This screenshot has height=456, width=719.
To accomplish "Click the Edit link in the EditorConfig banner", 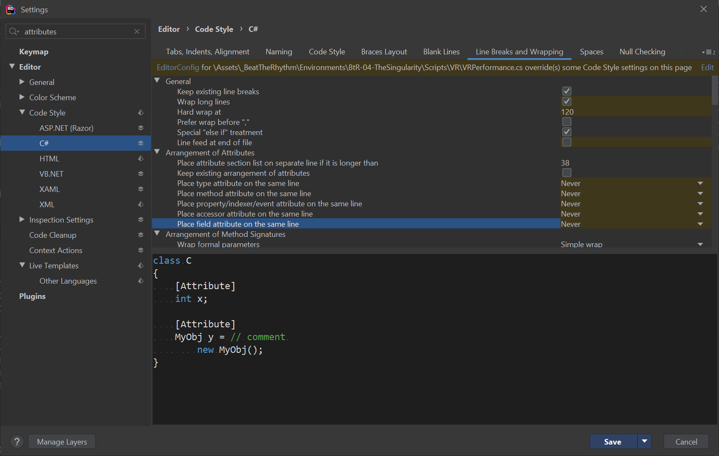I will pos(707,67).
